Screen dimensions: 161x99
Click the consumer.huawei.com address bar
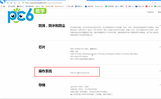[x=44, y=3]
